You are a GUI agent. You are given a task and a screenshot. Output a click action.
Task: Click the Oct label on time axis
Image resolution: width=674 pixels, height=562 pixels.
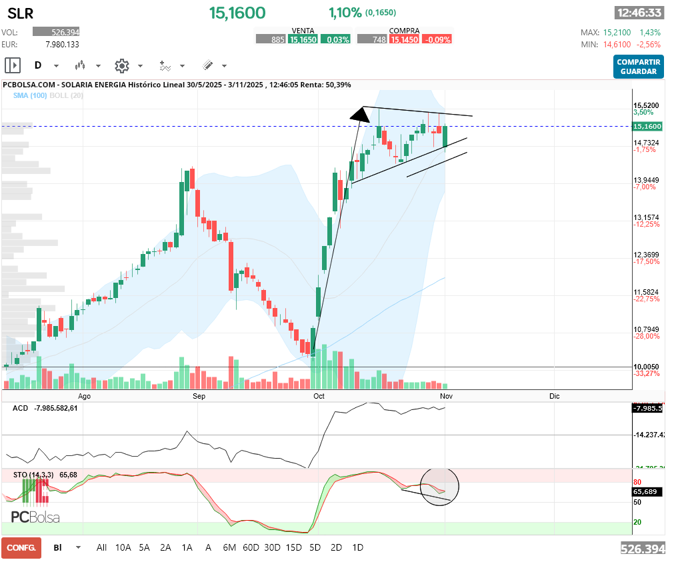click(x=319, y=396)
